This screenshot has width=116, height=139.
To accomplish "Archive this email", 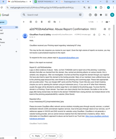I will [31, 22].
